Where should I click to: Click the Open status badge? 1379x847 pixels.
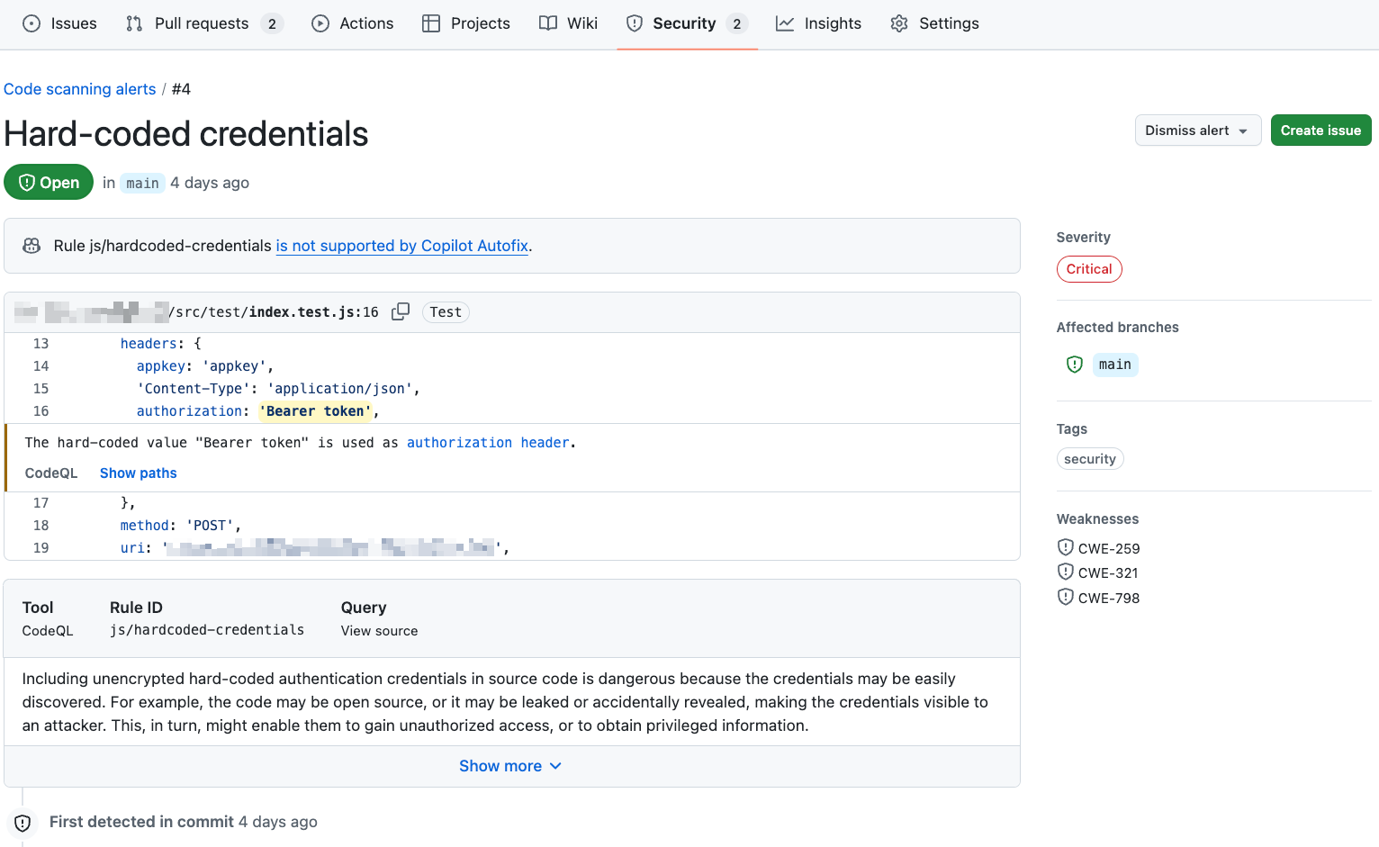pyautogui.click(x=49, y=182)
